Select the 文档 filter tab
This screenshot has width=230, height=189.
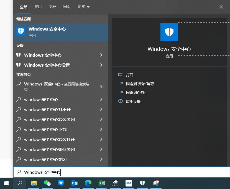52,7
